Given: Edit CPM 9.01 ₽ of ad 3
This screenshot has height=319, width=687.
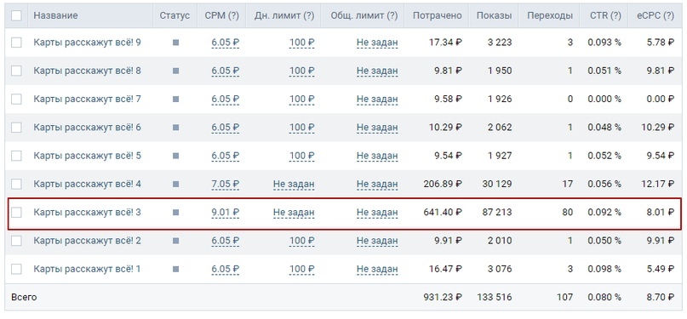Looking at the screenshot, I should tap(226, 212).
